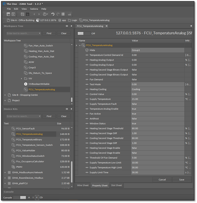
Task: Expand the Site B - Shopping Centre node
Action: [5, 95]
